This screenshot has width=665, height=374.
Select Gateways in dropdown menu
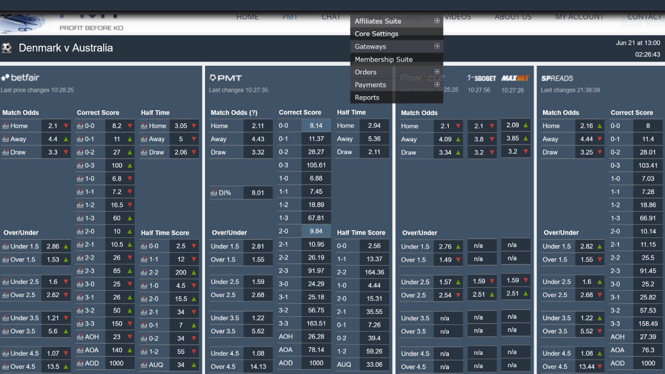point(396,47)
